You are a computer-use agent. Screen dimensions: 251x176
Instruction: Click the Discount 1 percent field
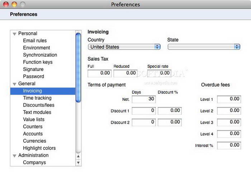click(x=170, y=111)
